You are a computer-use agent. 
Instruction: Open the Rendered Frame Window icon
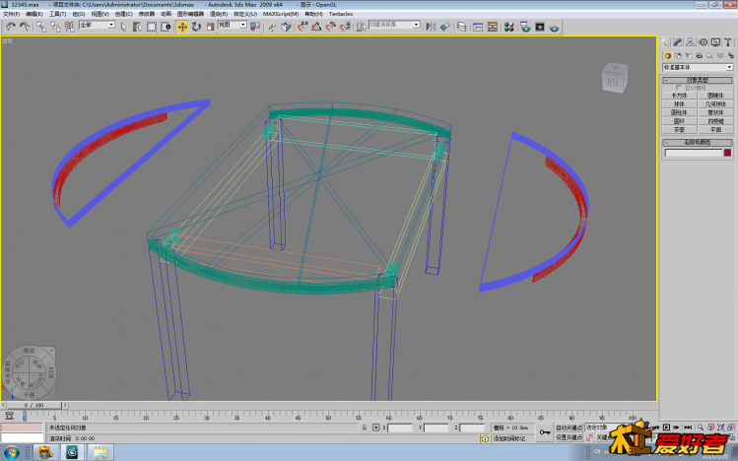[540, 27]
